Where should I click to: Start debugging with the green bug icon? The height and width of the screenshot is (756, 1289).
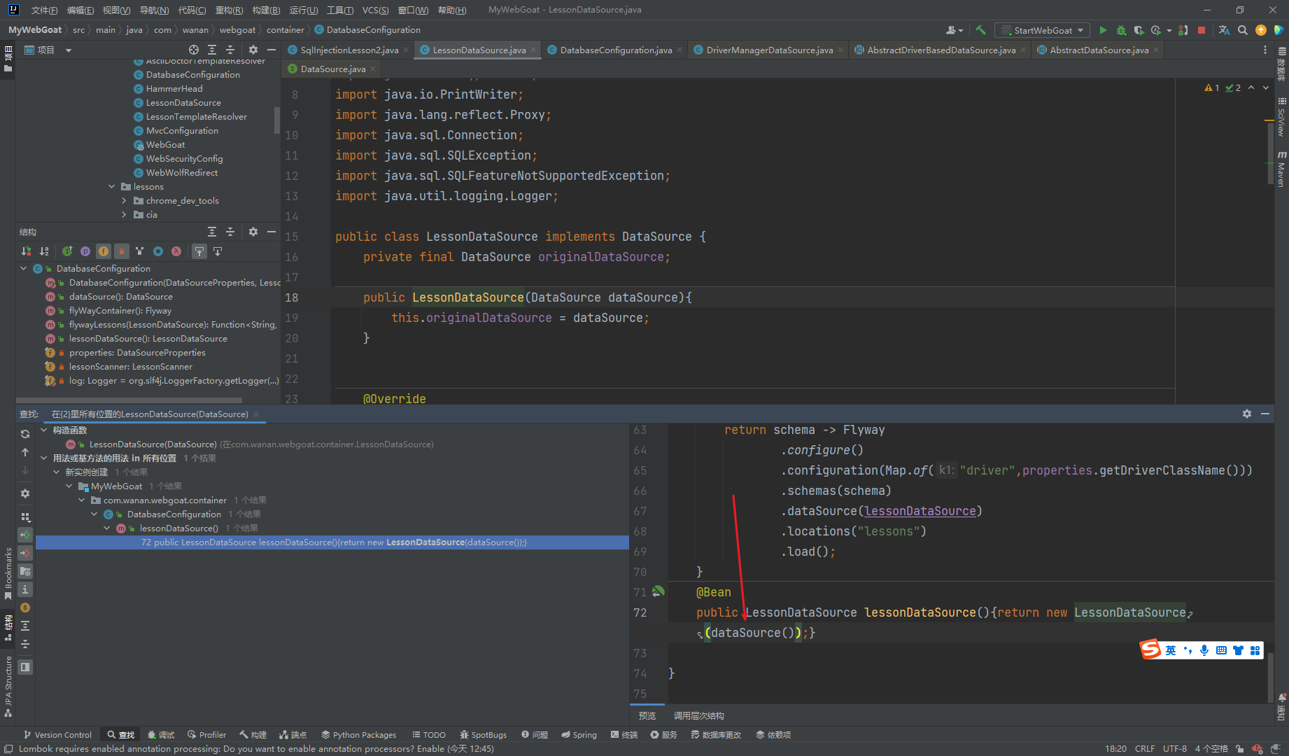[1121, 30]
